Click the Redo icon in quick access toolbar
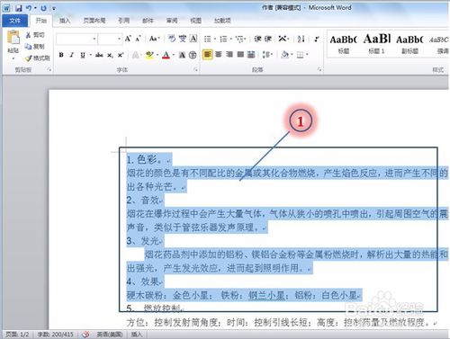The image size is (450, 339). 43,8
